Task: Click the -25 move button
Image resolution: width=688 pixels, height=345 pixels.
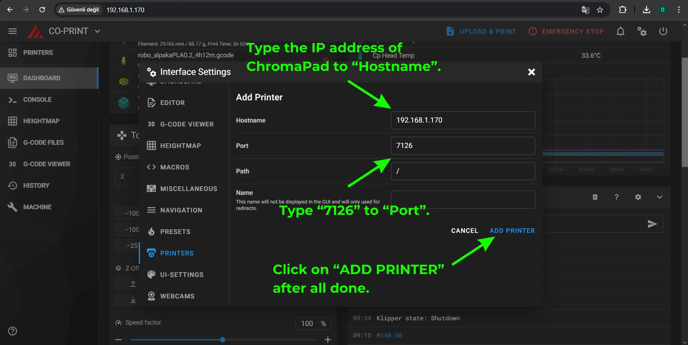Action: tap(127, 246)
